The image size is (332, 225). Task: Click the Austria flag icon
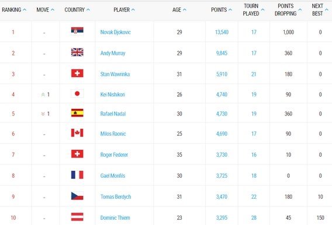(x=77, y=217)
